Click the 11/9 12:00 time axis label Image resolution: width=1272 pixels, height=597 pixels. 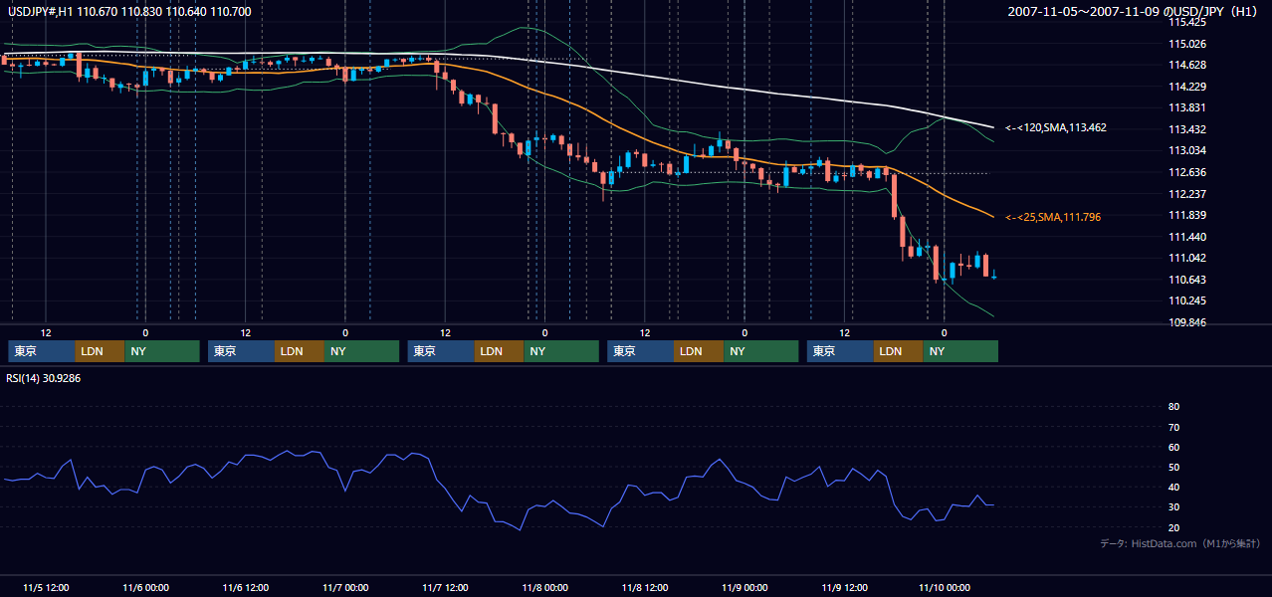[845, 587]
